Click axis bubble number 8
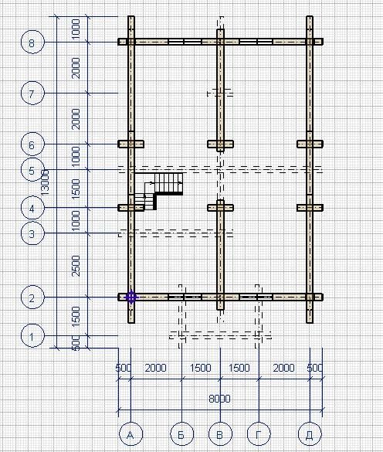This screenshot has height=452, width=383. [32, 42]
